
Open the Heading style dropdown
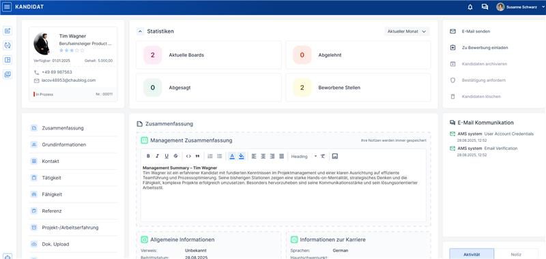(304, 157)
